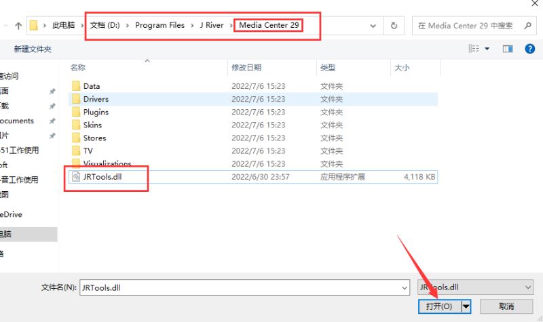The width and height of the screenshot is (543, 322).
Task: Open the Help question mark icon
Action: click(x=529, y=49)
